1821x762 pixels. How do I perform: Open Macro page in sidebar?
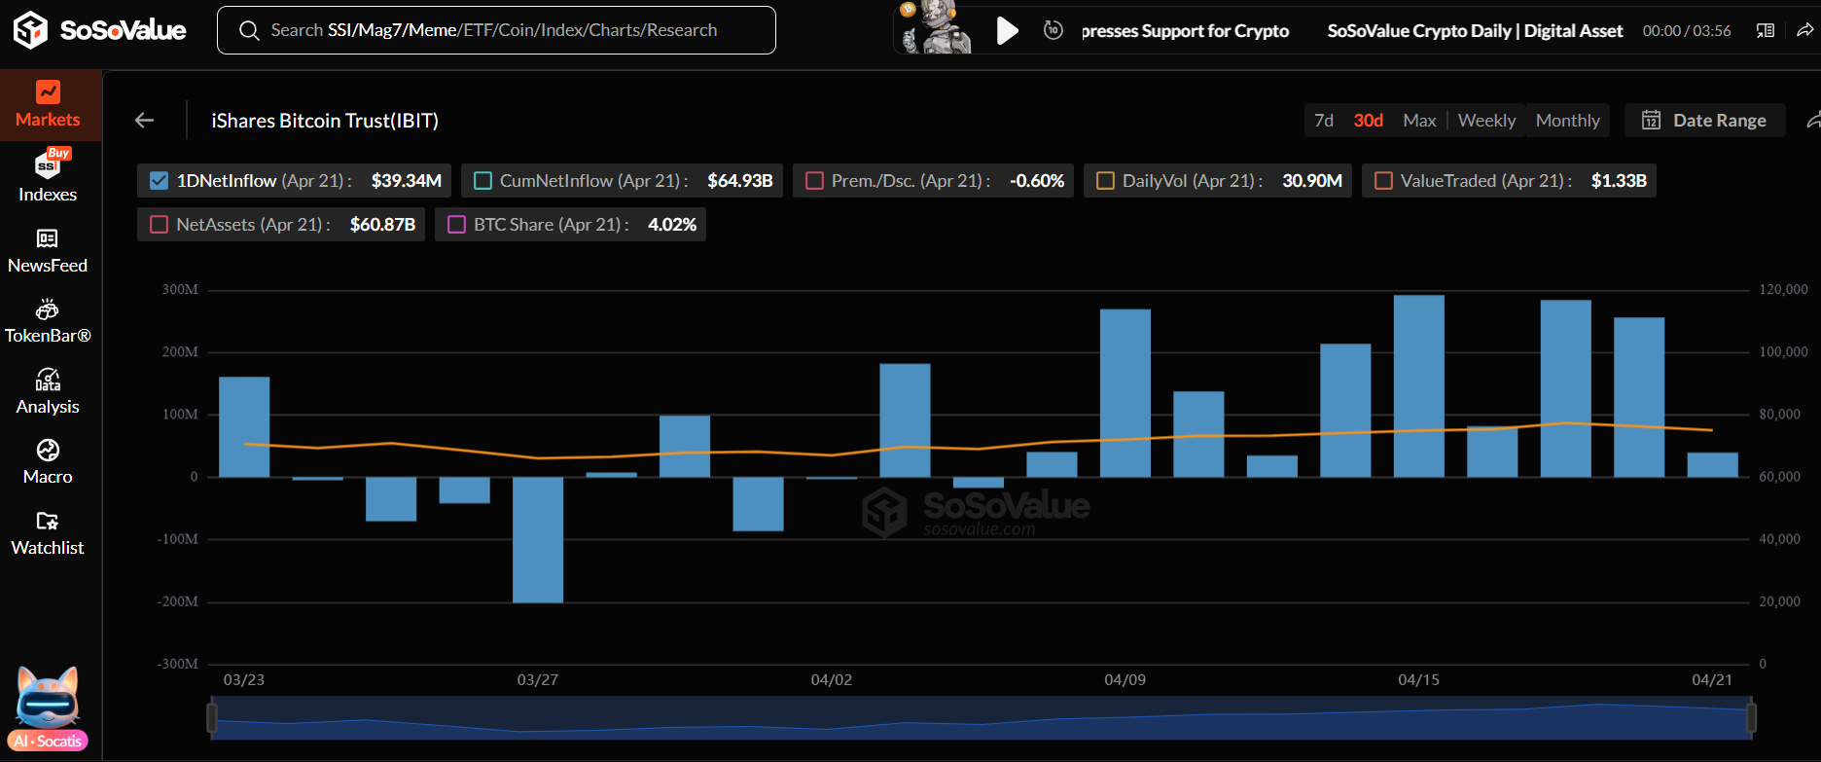point(48,462)
